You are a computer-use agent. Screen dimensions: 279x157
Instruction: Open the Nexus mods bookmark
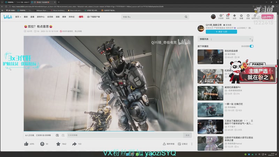point(75,10)
